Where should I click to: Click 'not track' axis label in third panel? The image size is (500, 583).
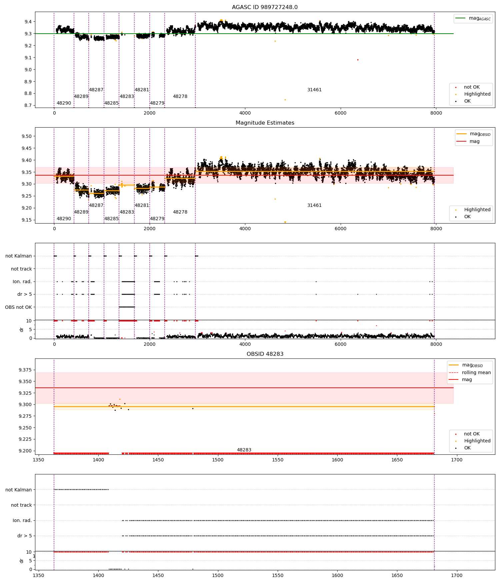(21, 269)
